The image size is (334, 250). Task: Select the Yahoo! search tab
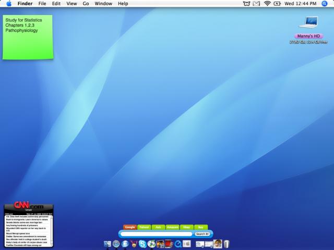click(144, 227)
